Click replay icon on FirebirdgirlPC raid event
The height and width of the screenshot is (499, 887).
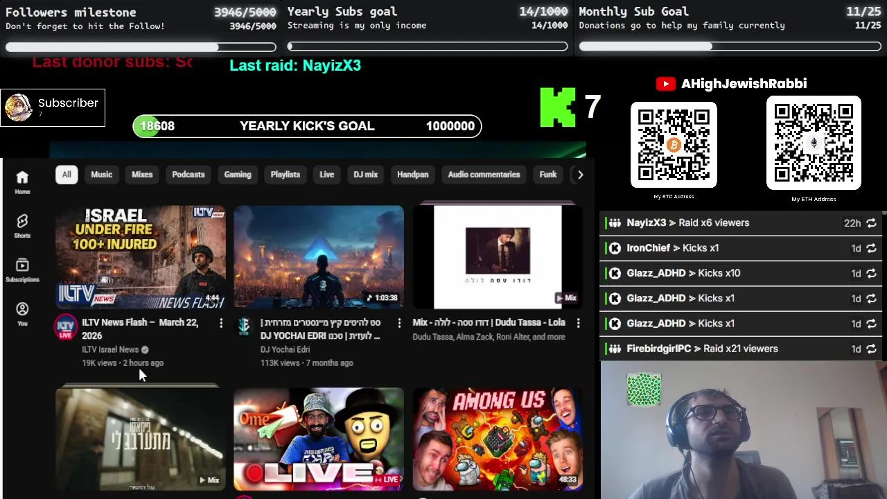(871, 349)
